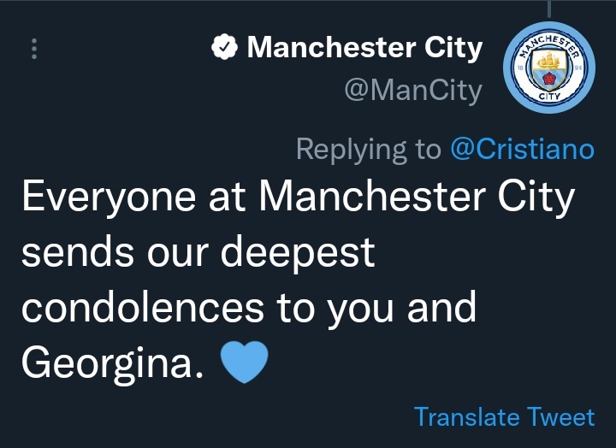616x448 pixels.
Task: Open the @ManCity handle
Action: point(413,90)
